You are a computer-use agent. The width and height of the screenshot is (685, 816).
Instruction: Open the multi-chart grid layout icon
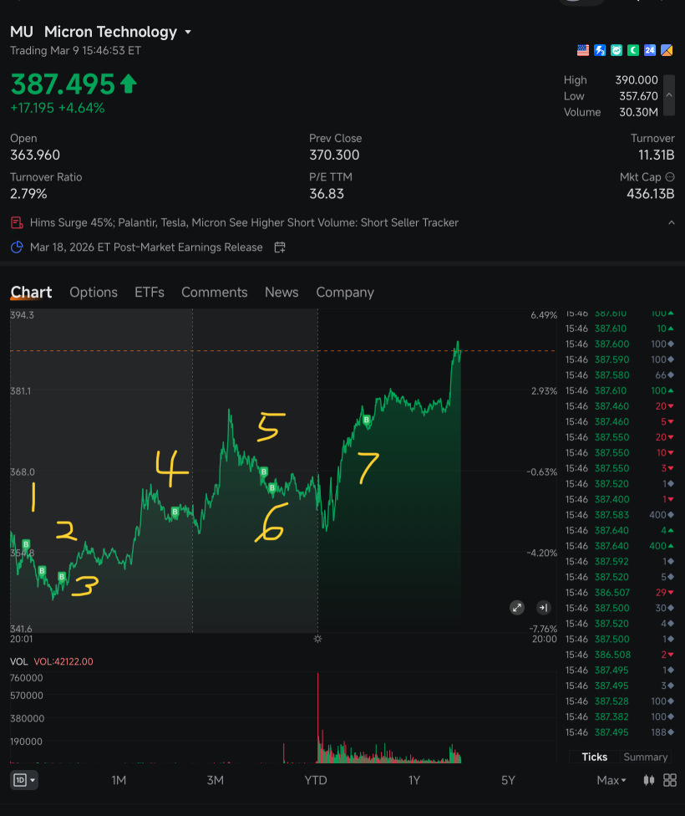pos(670,780)
